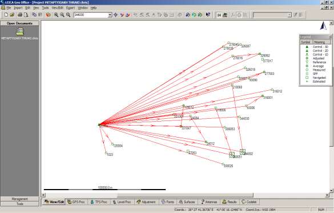The image size is (334, 213).
Task: Click the Print Preview icon
Action: [26, 15]
